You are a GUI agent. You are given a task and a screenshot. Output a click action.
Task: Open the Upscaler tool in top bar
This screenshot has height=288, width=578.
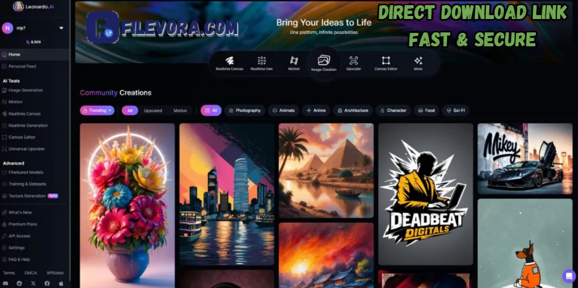354,64
